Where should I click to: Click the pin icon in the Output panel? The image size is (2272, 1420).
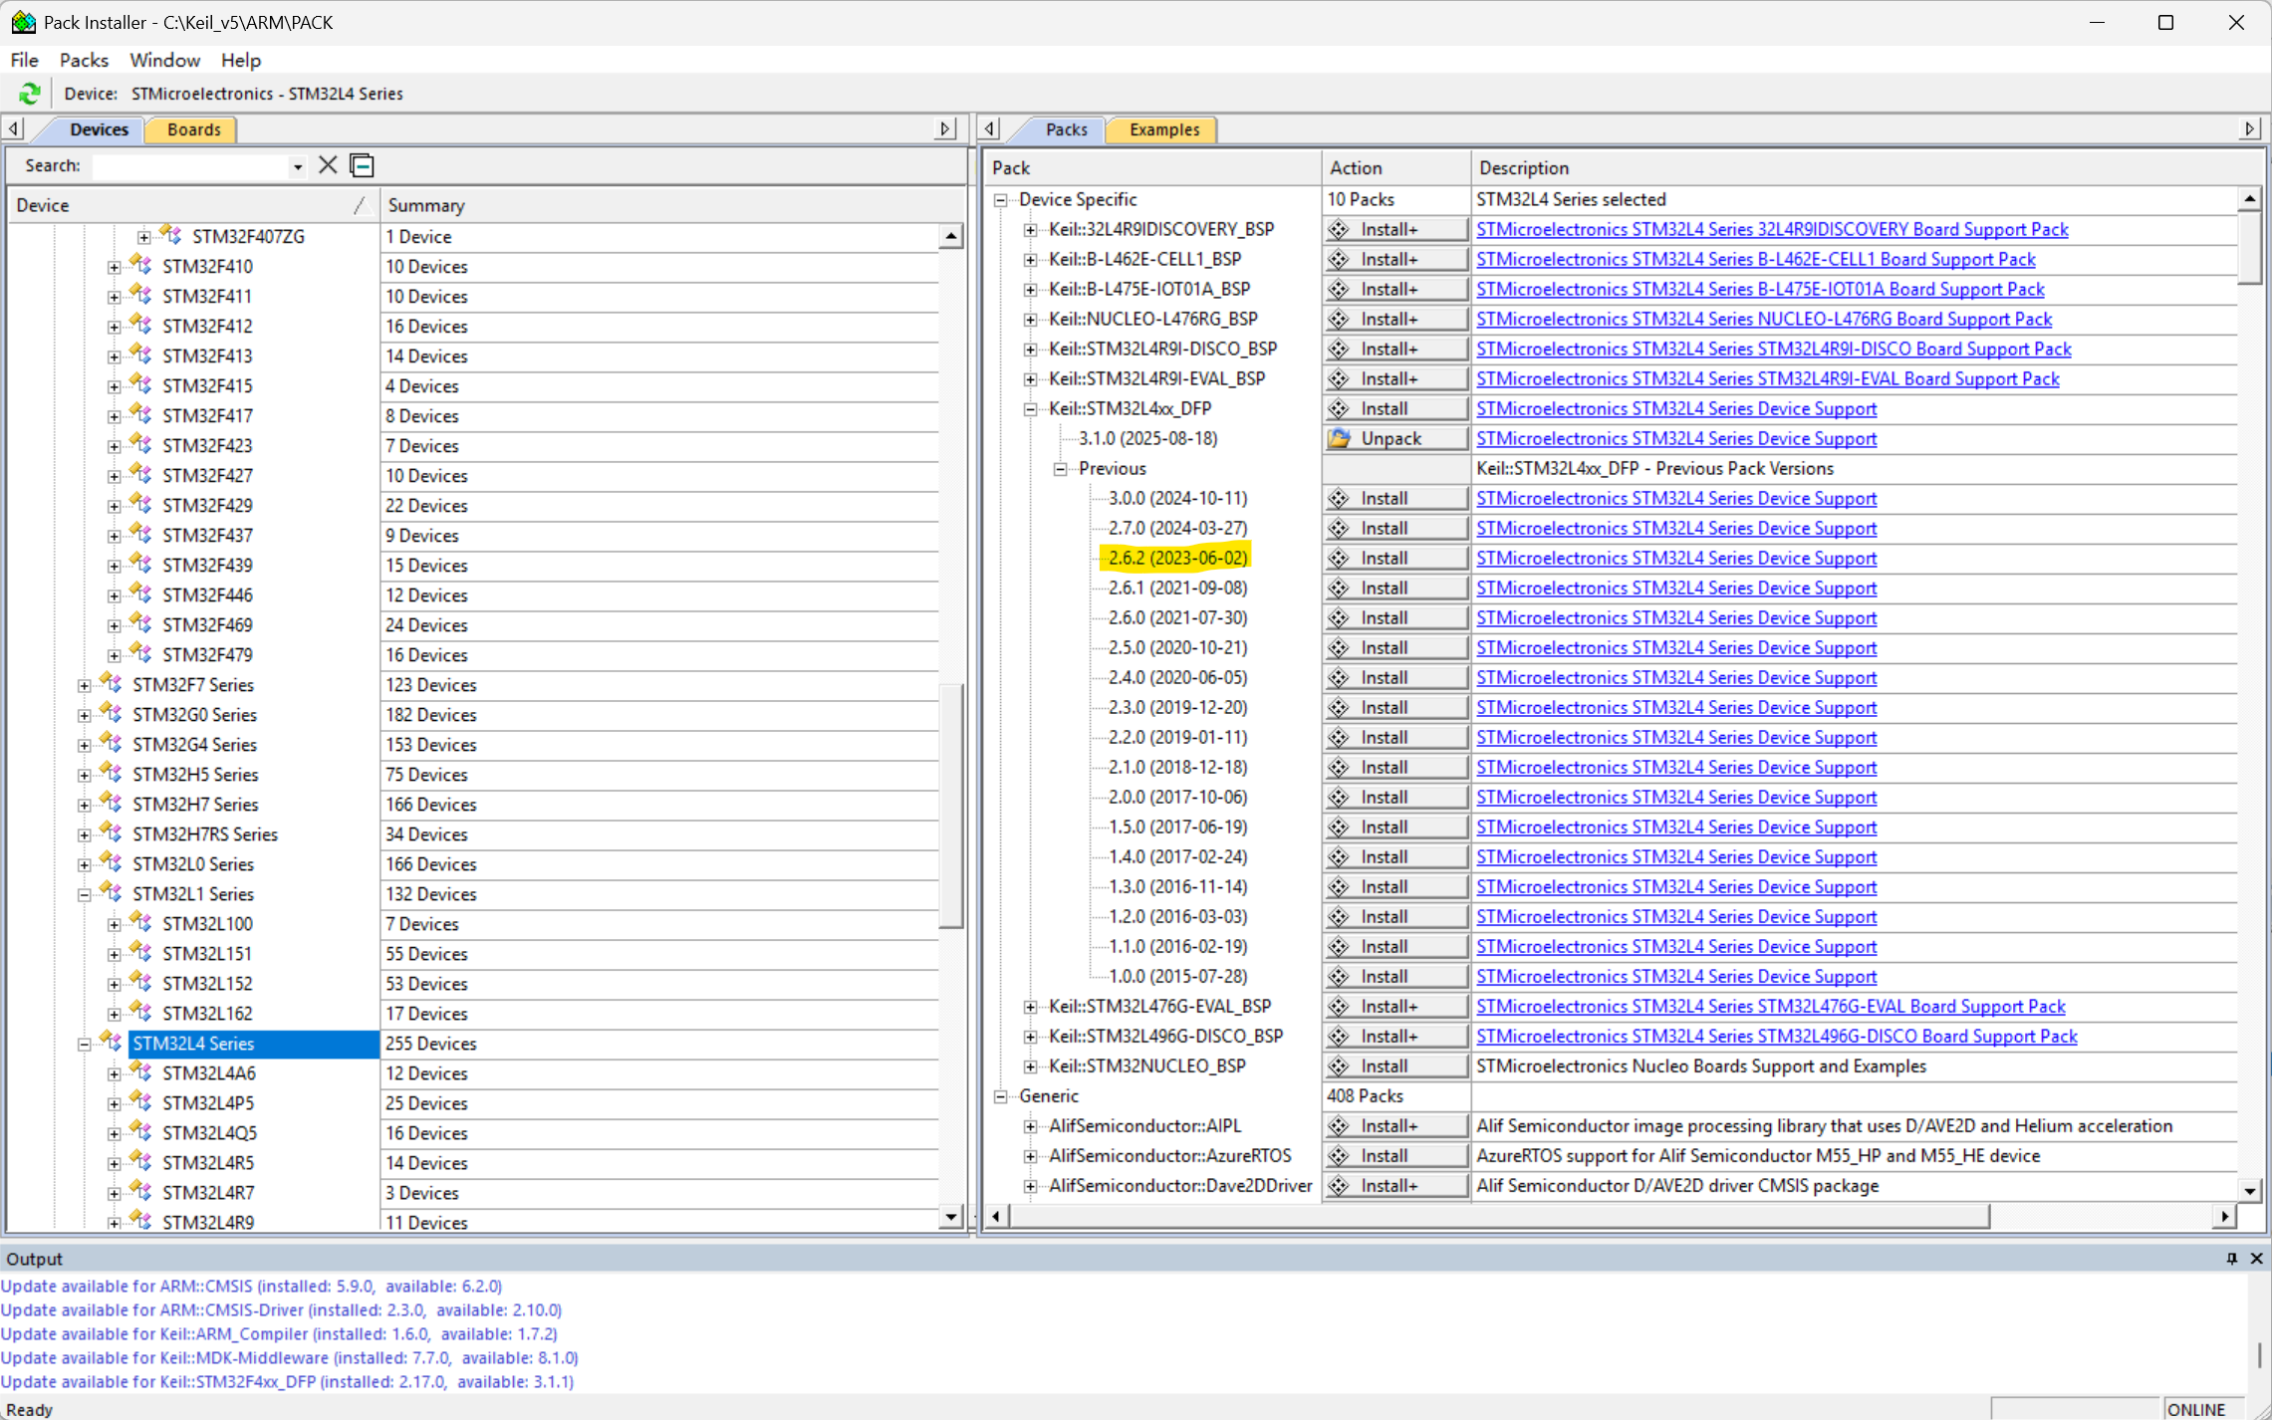[x=2232, y=1259]
